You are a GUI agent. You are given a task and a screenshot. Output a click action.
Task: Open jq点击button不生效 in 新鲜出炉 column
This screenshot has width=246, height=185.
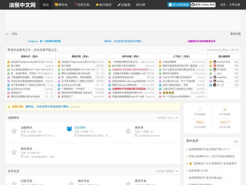[x=21, y=89]
